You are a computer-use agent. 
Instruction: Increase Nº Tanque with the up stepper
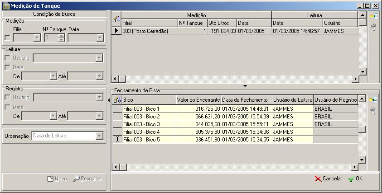point(62,36)
